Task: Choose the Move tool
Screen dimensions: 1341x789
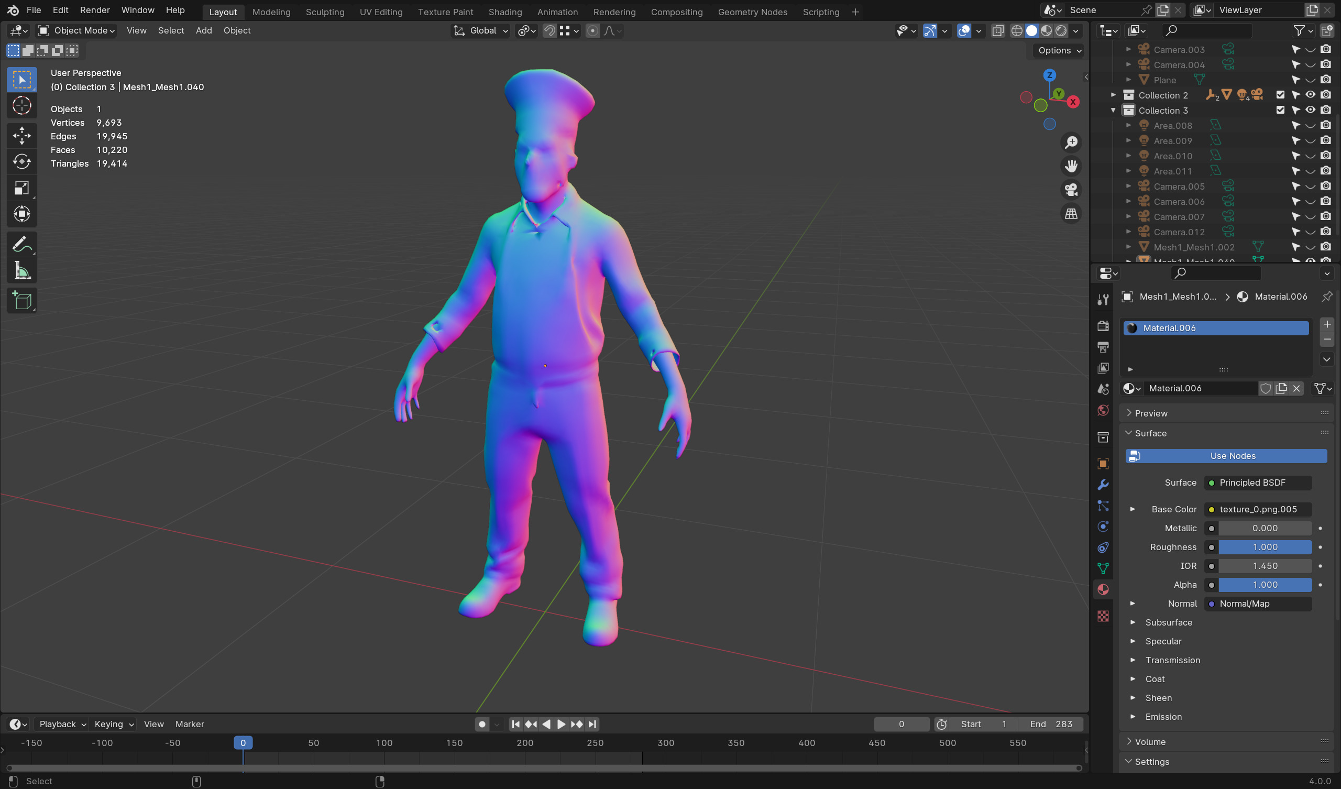Action: tap(22, 135)
